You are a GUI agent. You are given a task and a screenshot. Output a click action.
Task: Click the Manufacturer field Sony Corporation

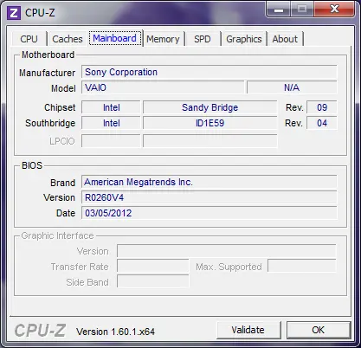click(x=210, y=72)
